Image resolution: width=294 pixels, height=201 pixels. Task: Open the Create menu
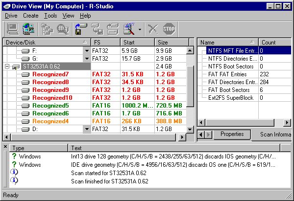pyautogui.click(x=30, y=16)
